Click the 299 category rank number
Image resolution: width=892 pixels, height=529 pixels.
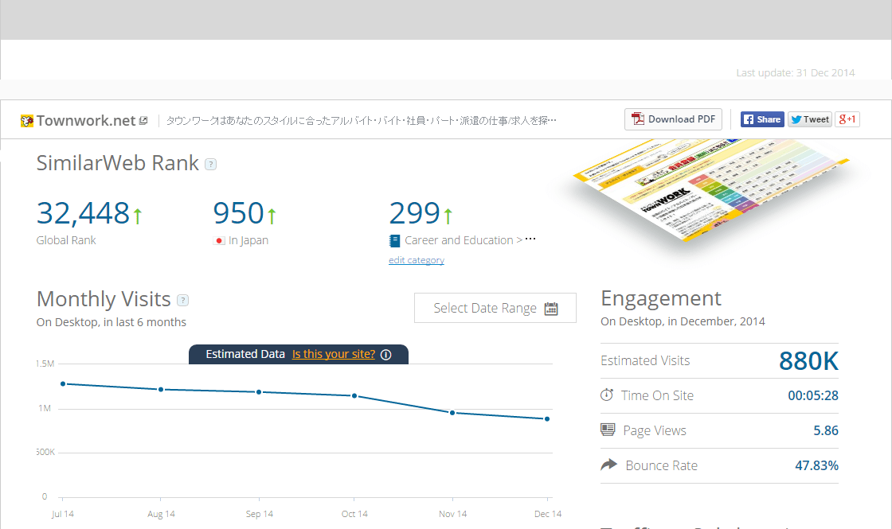[x=415, y=214]
